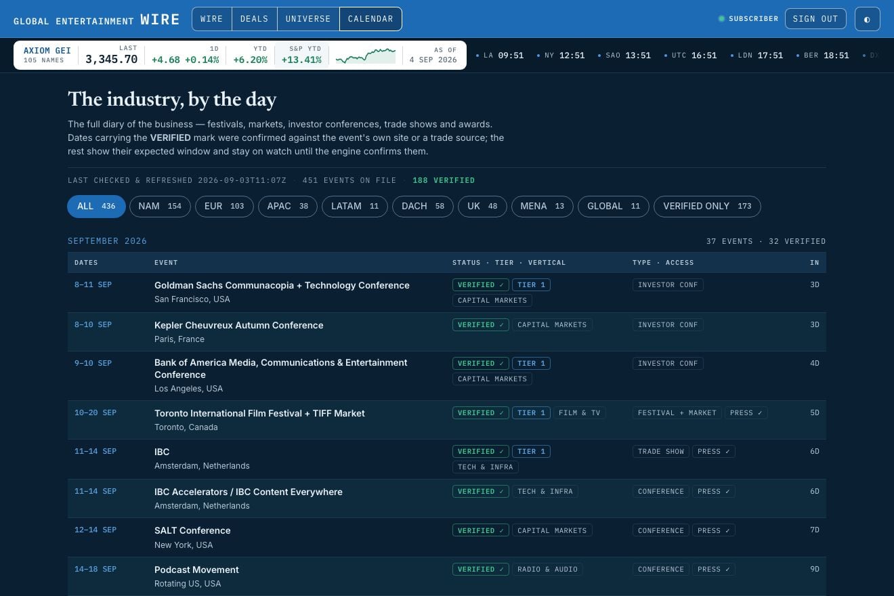Click the Verified badge on Goldman Sachs row
Viewport: 894px width, 596px height.
pyautogui.click(x=480, y=285)
